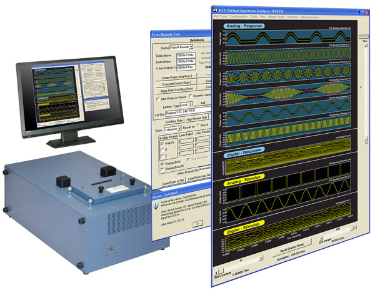Toggle the Stop On Failure checkbox

click(188, 159)
